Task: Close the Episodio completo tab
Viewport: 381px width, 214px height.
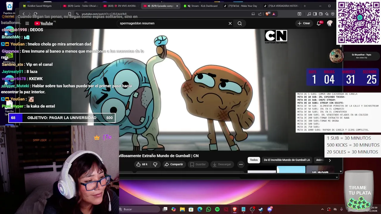Action: coord(177,6)
